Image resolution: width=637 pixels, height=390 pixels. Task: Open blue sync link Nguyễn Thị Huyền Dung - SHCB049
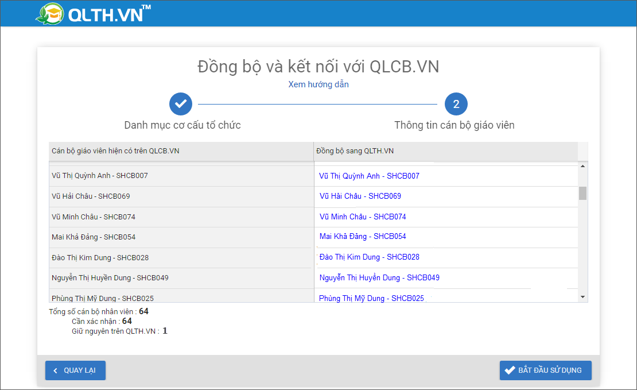coord(379,278)
